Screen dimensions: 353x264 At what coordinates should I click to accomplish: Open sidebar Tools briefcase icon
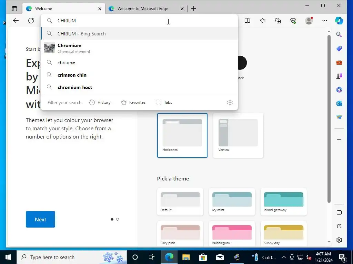tap(339, 62)
